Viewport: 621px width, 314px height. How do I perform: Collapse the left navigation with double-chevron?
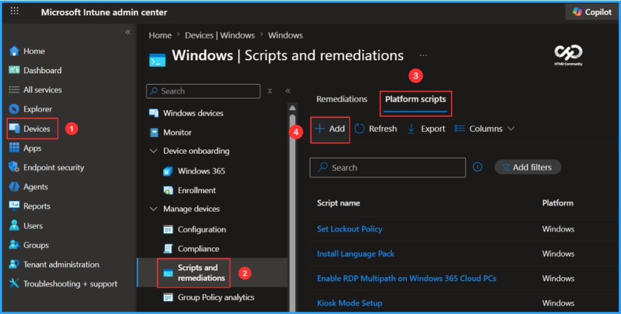(128, 32)
